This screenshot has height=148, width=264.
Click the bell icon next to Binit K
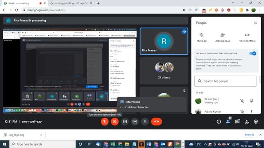tap(252, 101)
